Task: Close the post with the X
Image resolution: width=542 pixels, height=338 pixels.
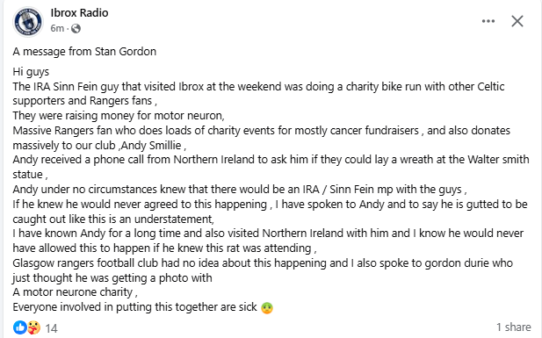Action: coord(517,21)
